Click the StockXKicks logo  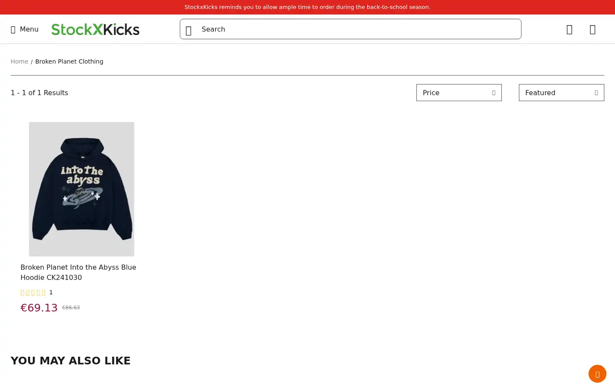(x=95, y=29)
